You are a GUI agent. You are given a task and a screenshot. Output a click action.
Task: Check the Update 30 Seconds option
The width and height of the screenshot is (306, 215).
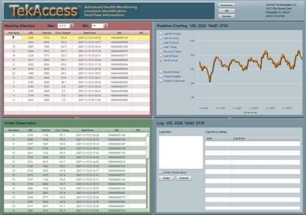(x=161, y=80)
